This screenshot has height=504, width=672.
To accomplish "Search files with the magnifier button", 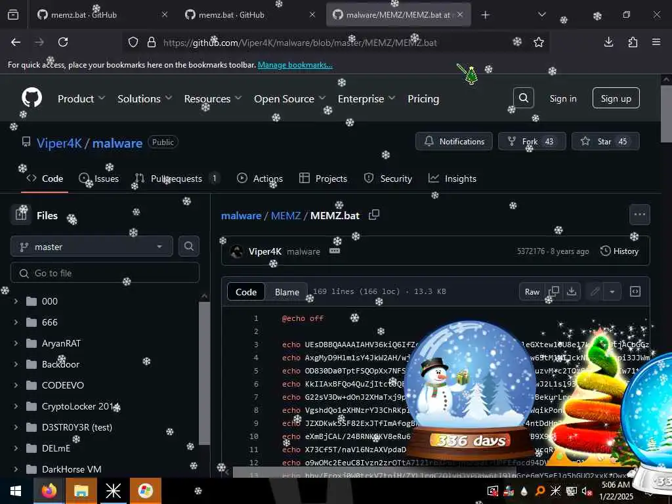I will [189, 247].
